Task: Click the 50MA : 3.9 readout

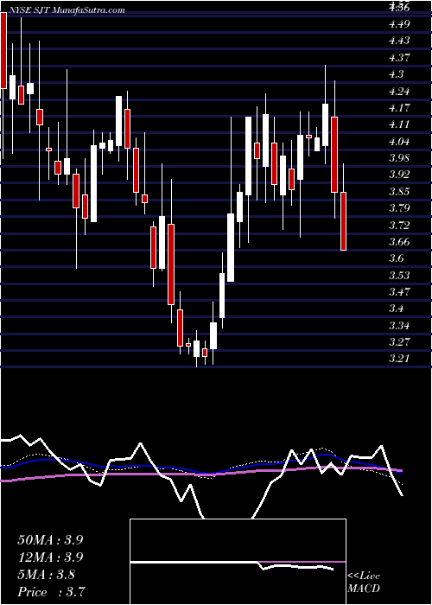Action: tap(50, 540)
